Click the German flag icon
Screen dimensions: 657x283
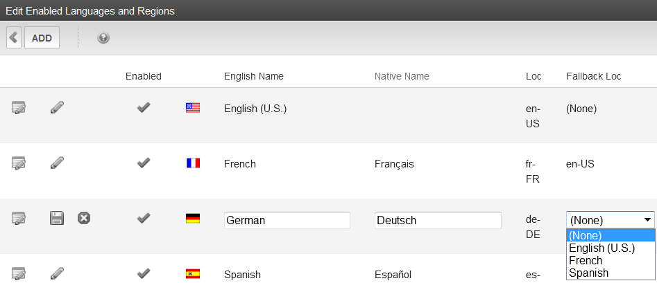[193, 219]
